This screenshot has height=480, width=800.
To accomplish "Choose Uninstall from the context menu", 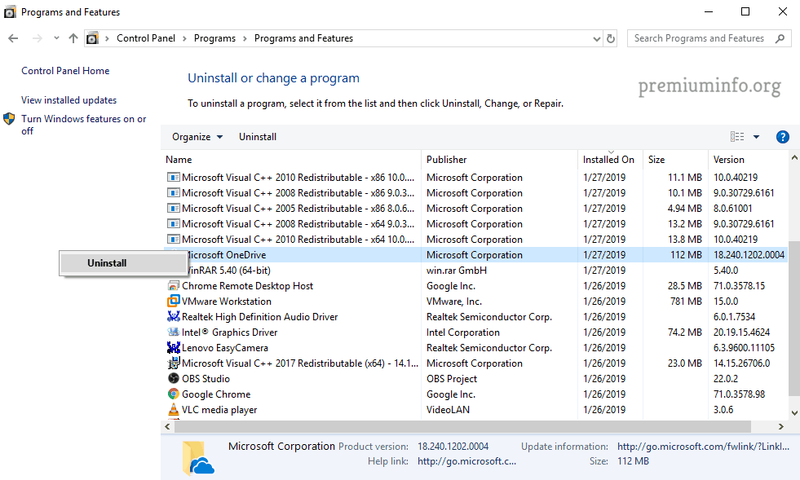I will point(123,263).
